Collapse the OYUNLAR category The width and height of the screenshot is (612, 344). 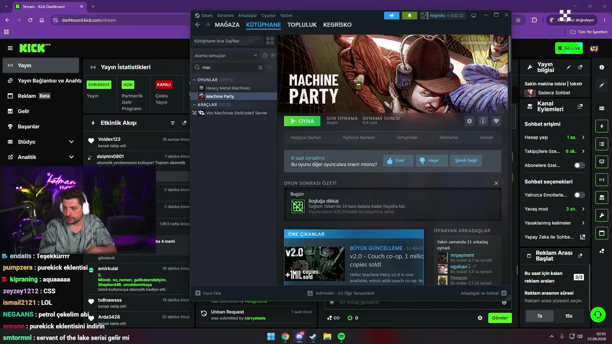(195, 80)
